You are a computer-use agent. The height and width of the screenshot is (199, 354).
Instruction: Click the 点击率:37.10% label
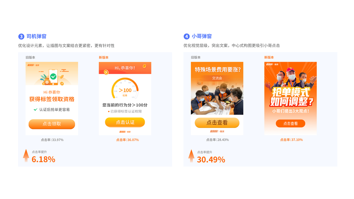tap(291, 140)
